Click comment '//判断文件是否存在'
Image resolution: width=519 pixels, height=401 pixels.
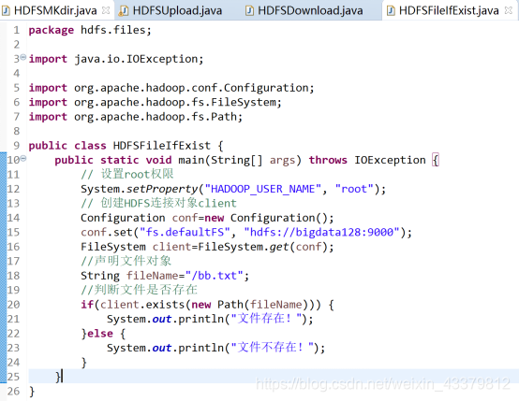(x=140, y=290)
